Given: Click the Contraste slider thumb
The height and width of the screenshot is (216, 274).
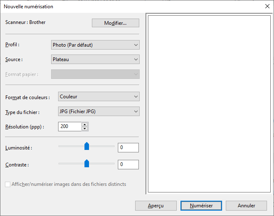Looking at the screenshot, I should coord(87,164).
